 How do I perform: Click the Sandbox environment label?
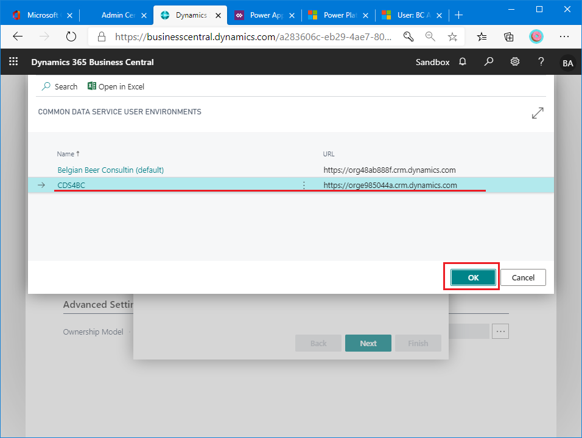432,62
